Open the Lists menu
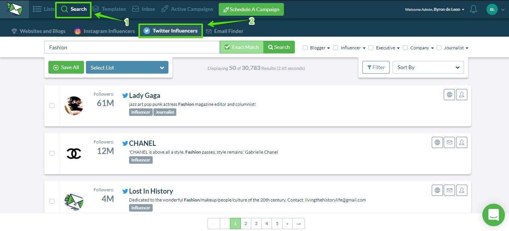509x231 pixels. point(44,9)
